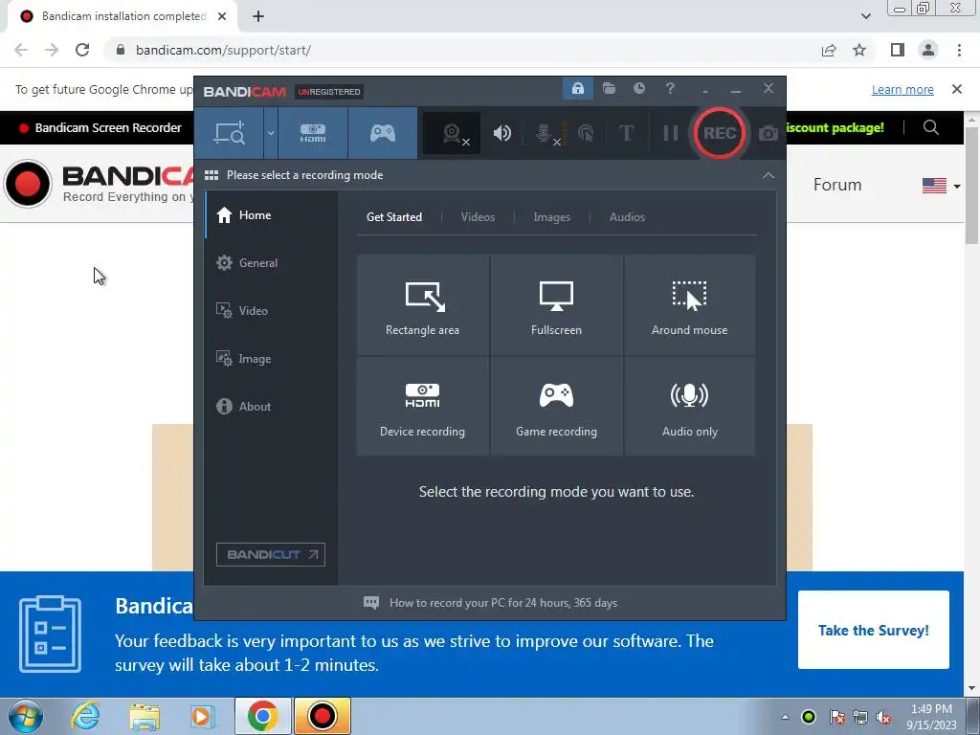Select the game recording mode in toolbar
The width and height of the screenshot is (980, 735).
tap(383, 133)
